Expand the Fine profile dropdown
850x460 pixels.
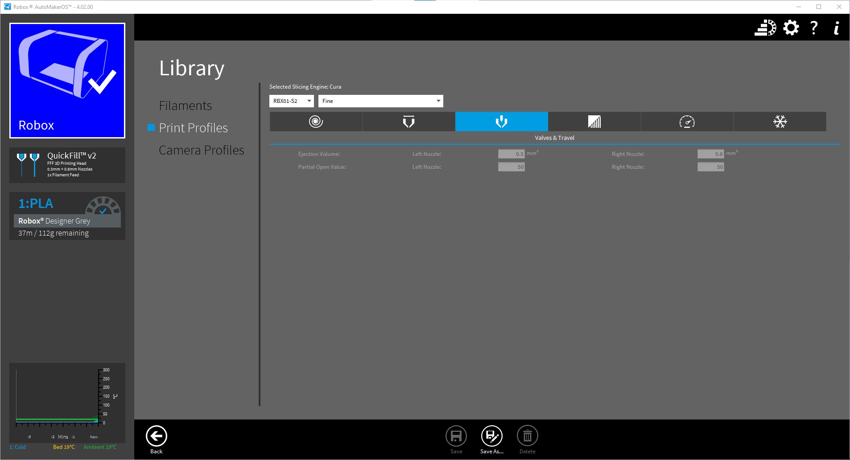[x=380, y=101]
